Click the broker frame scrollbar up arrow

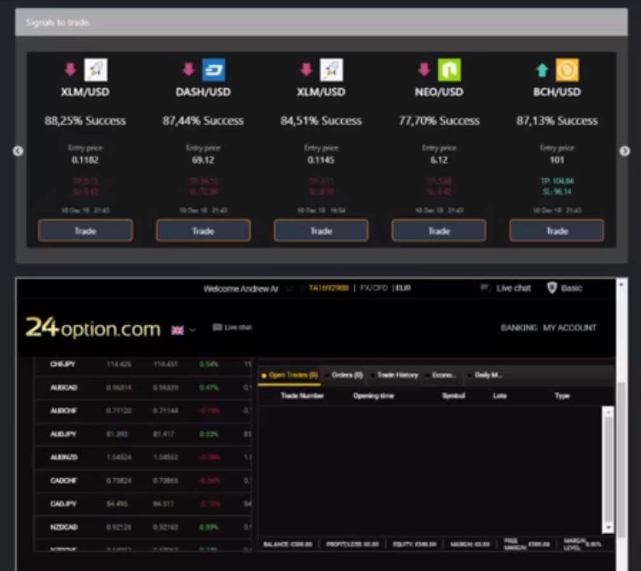point(621,284)
